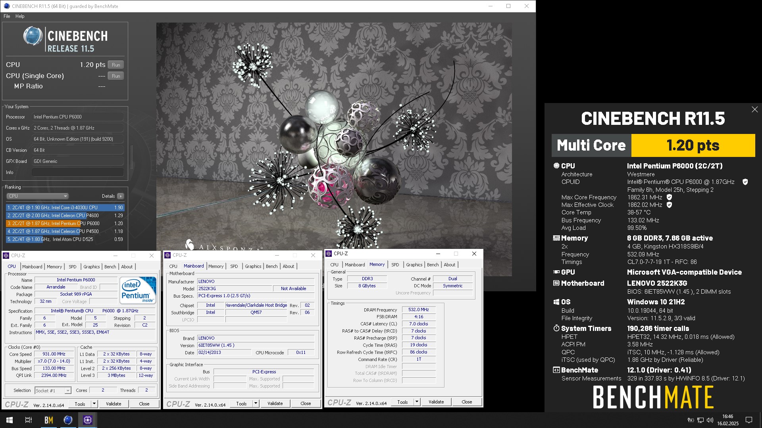Screen dimensions: 762x428
Task: Click the rendered Cinebench scene image
Action: tap(334, 149)
